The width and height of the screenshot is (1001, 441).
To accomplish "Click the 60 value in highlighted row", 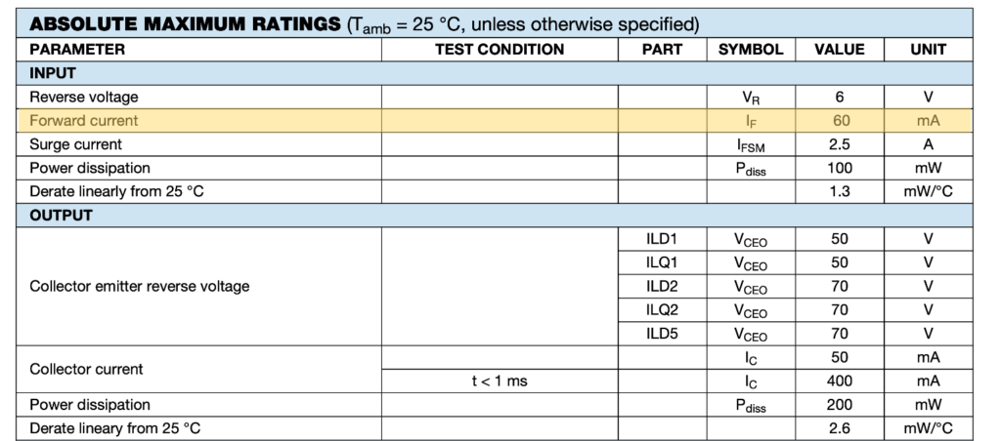I will coord(840,121).
